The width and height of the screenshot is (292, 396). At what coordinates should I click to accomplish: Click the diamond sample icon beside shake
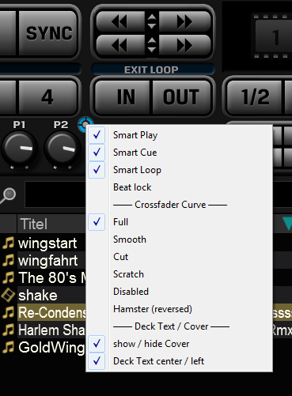(8, 295)
